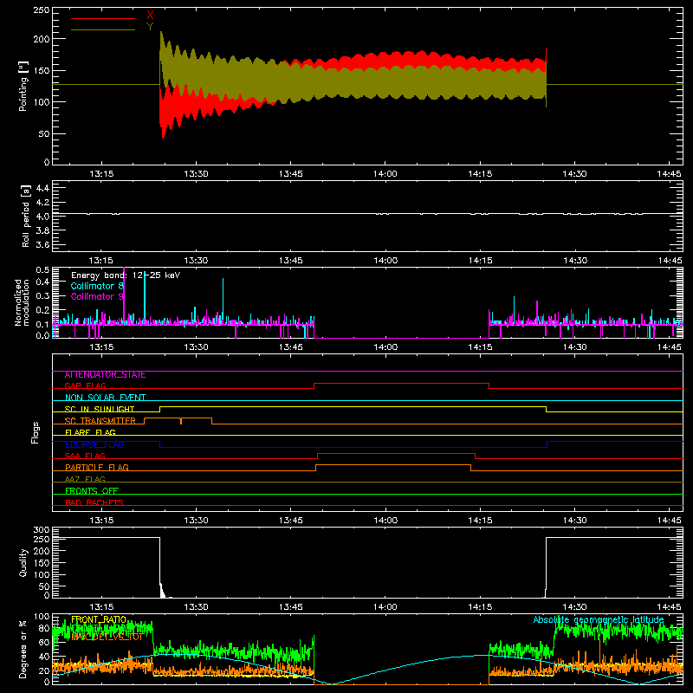Click the raised SAA_FLAG step segment
The height and width of the screenshot is (693, 693).
tap(397, 454)
